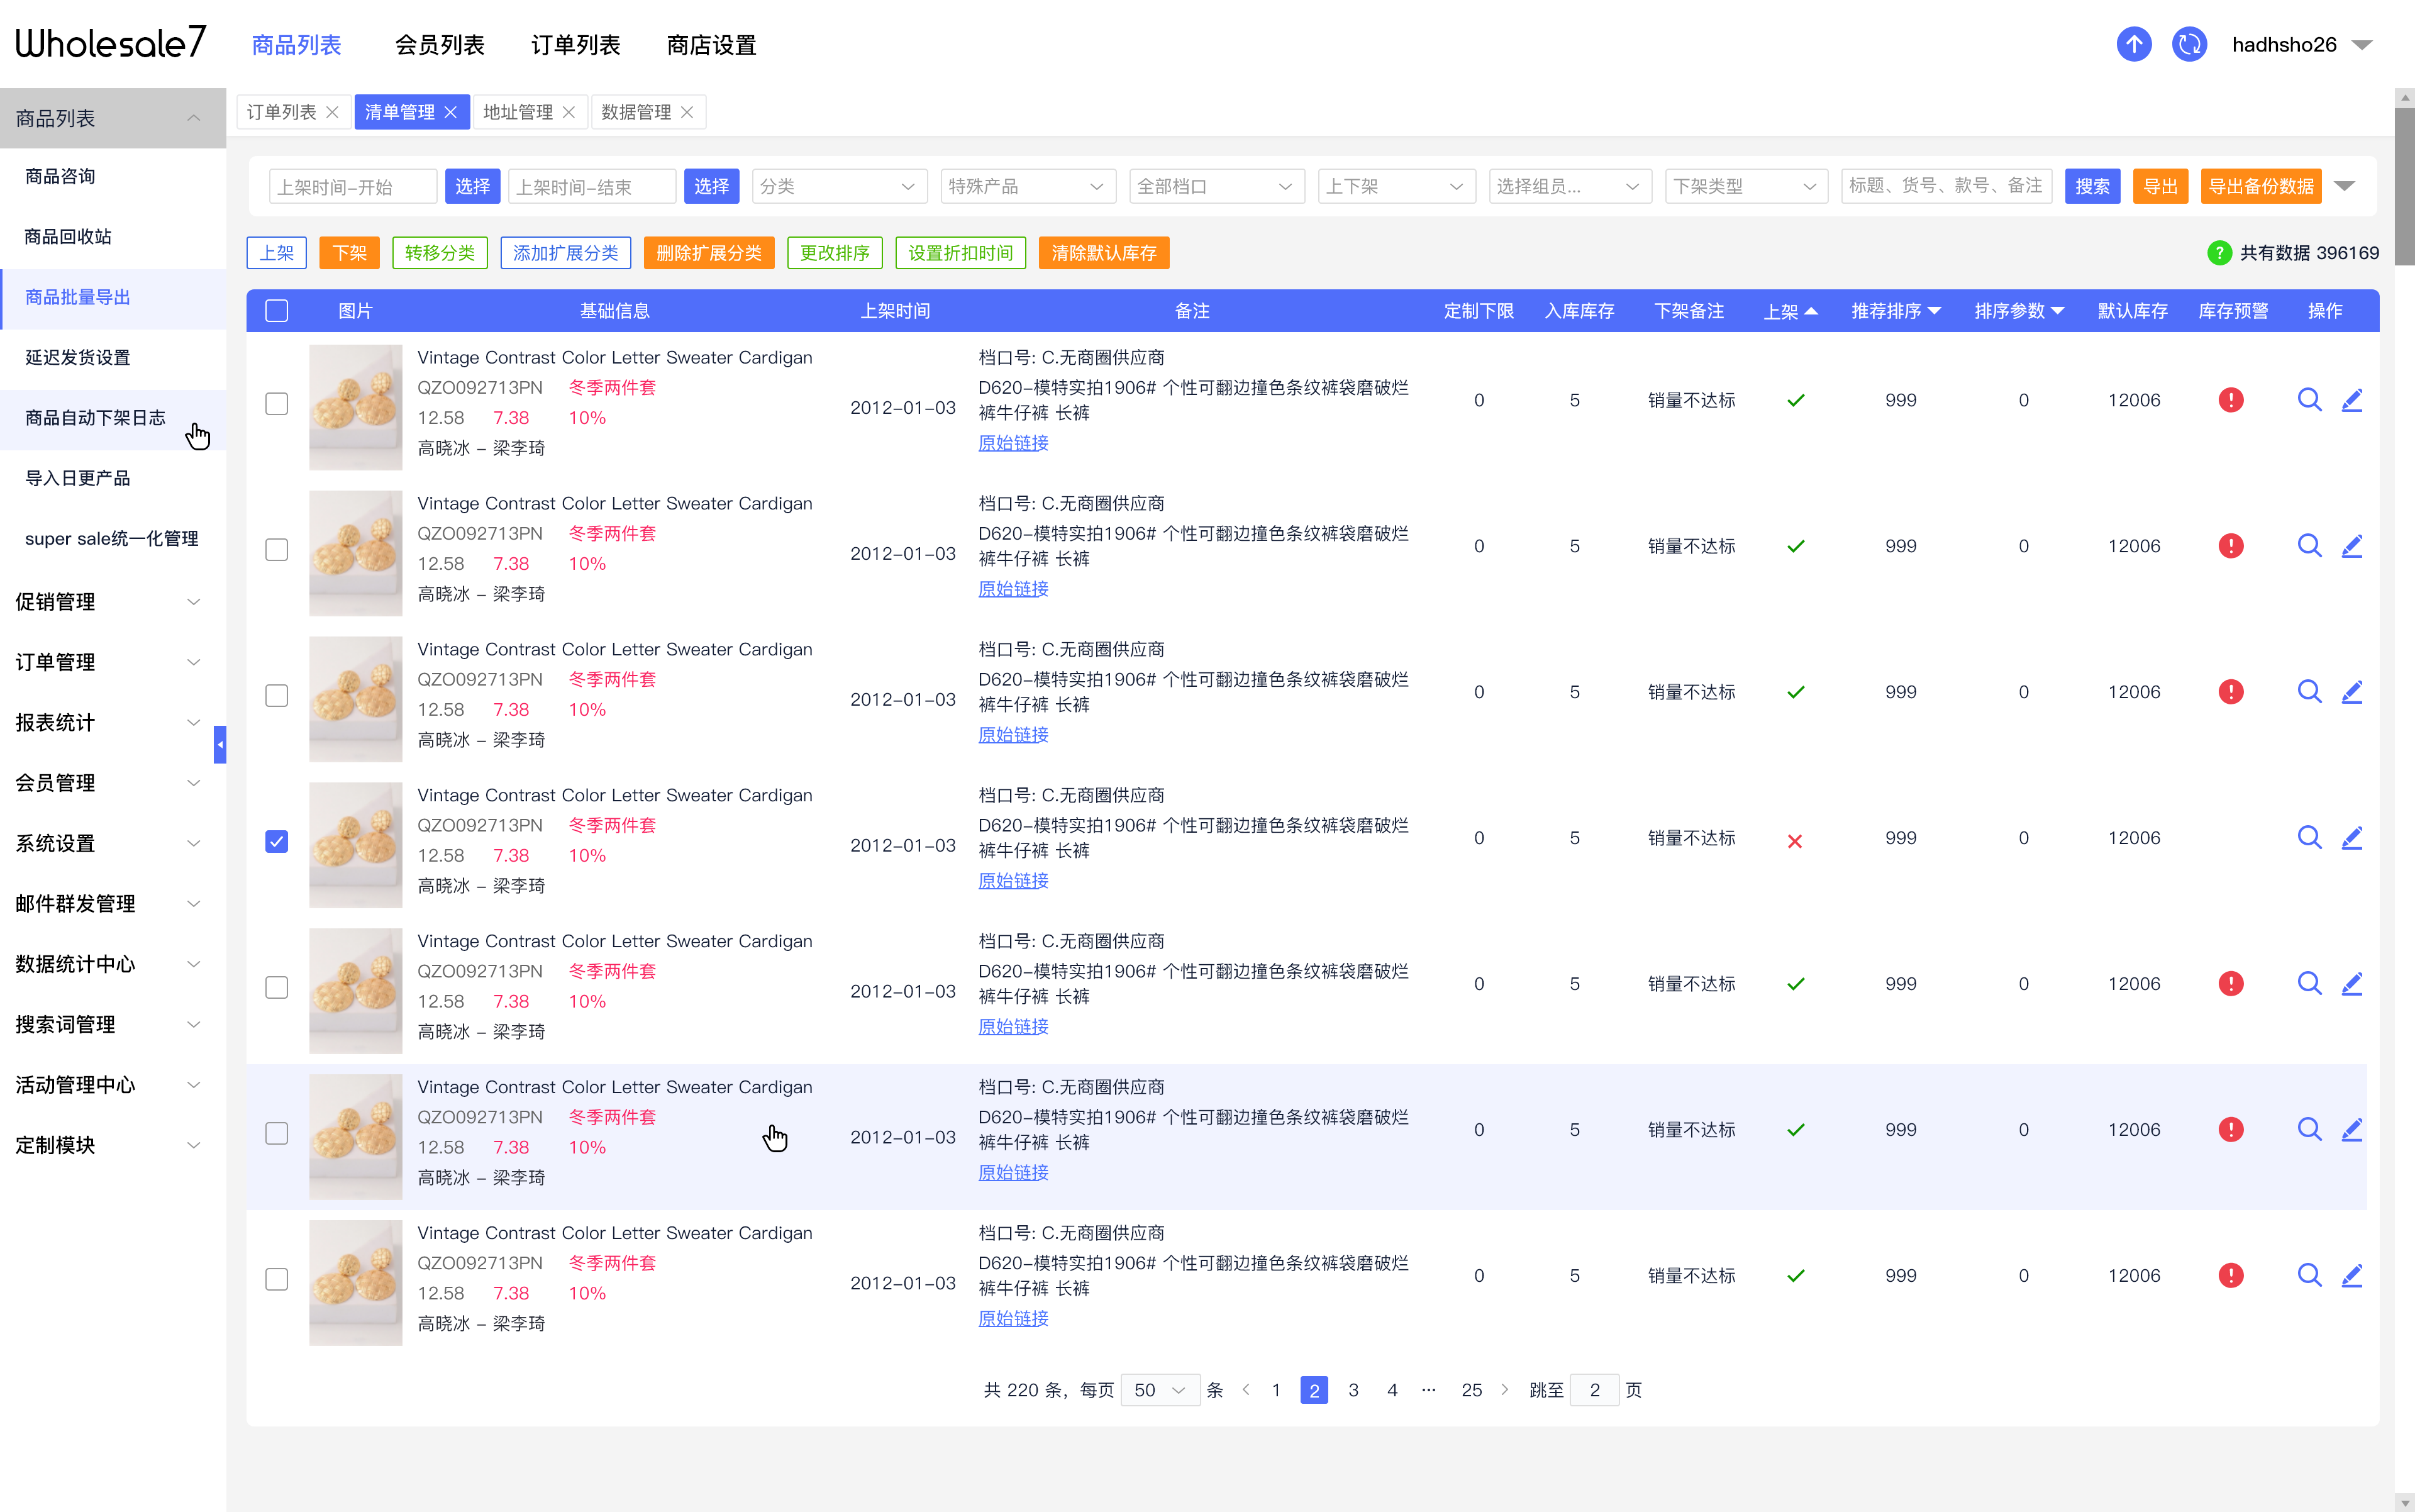Click the red stock warning icon in the highlighted sixth row
The height and width of the screenshot is (1512, 2415).
[x=2230, y=1130]
